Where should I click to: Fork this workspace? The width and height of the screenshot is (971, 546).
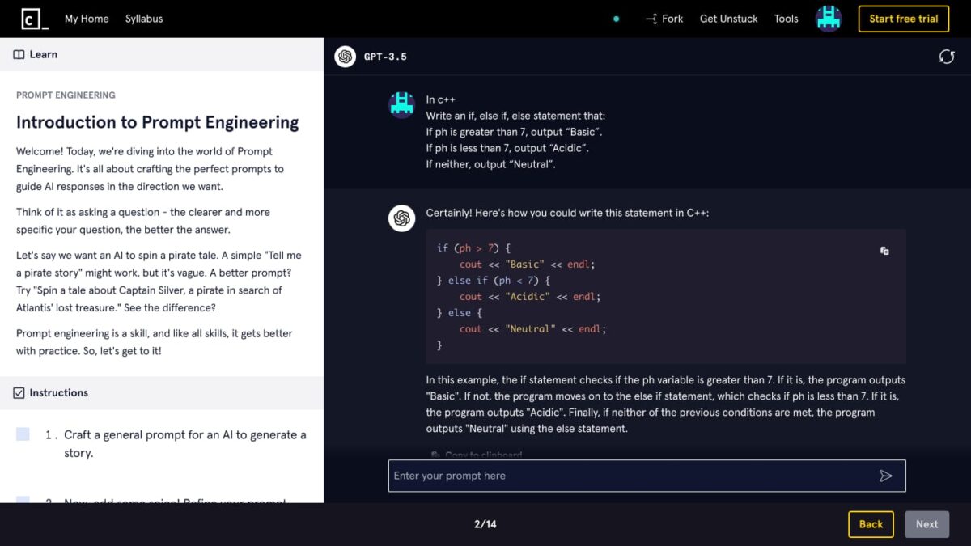664,19
